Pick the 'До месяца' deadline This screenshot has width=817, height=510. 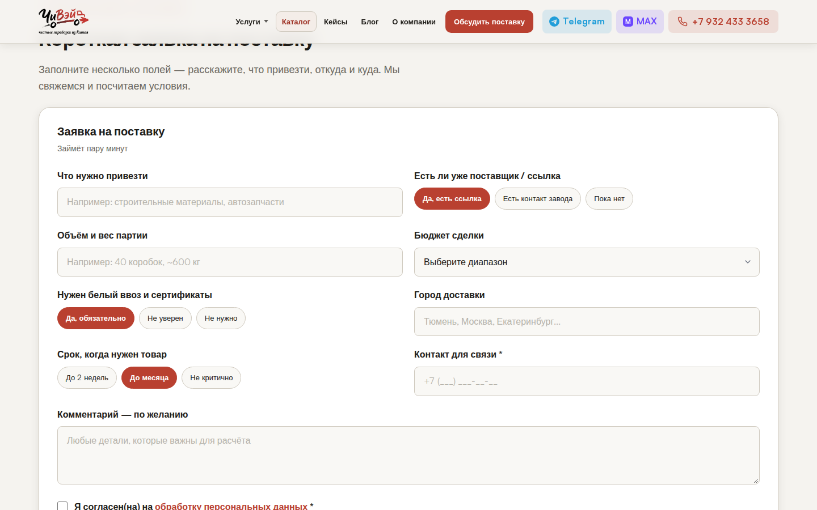149,378
